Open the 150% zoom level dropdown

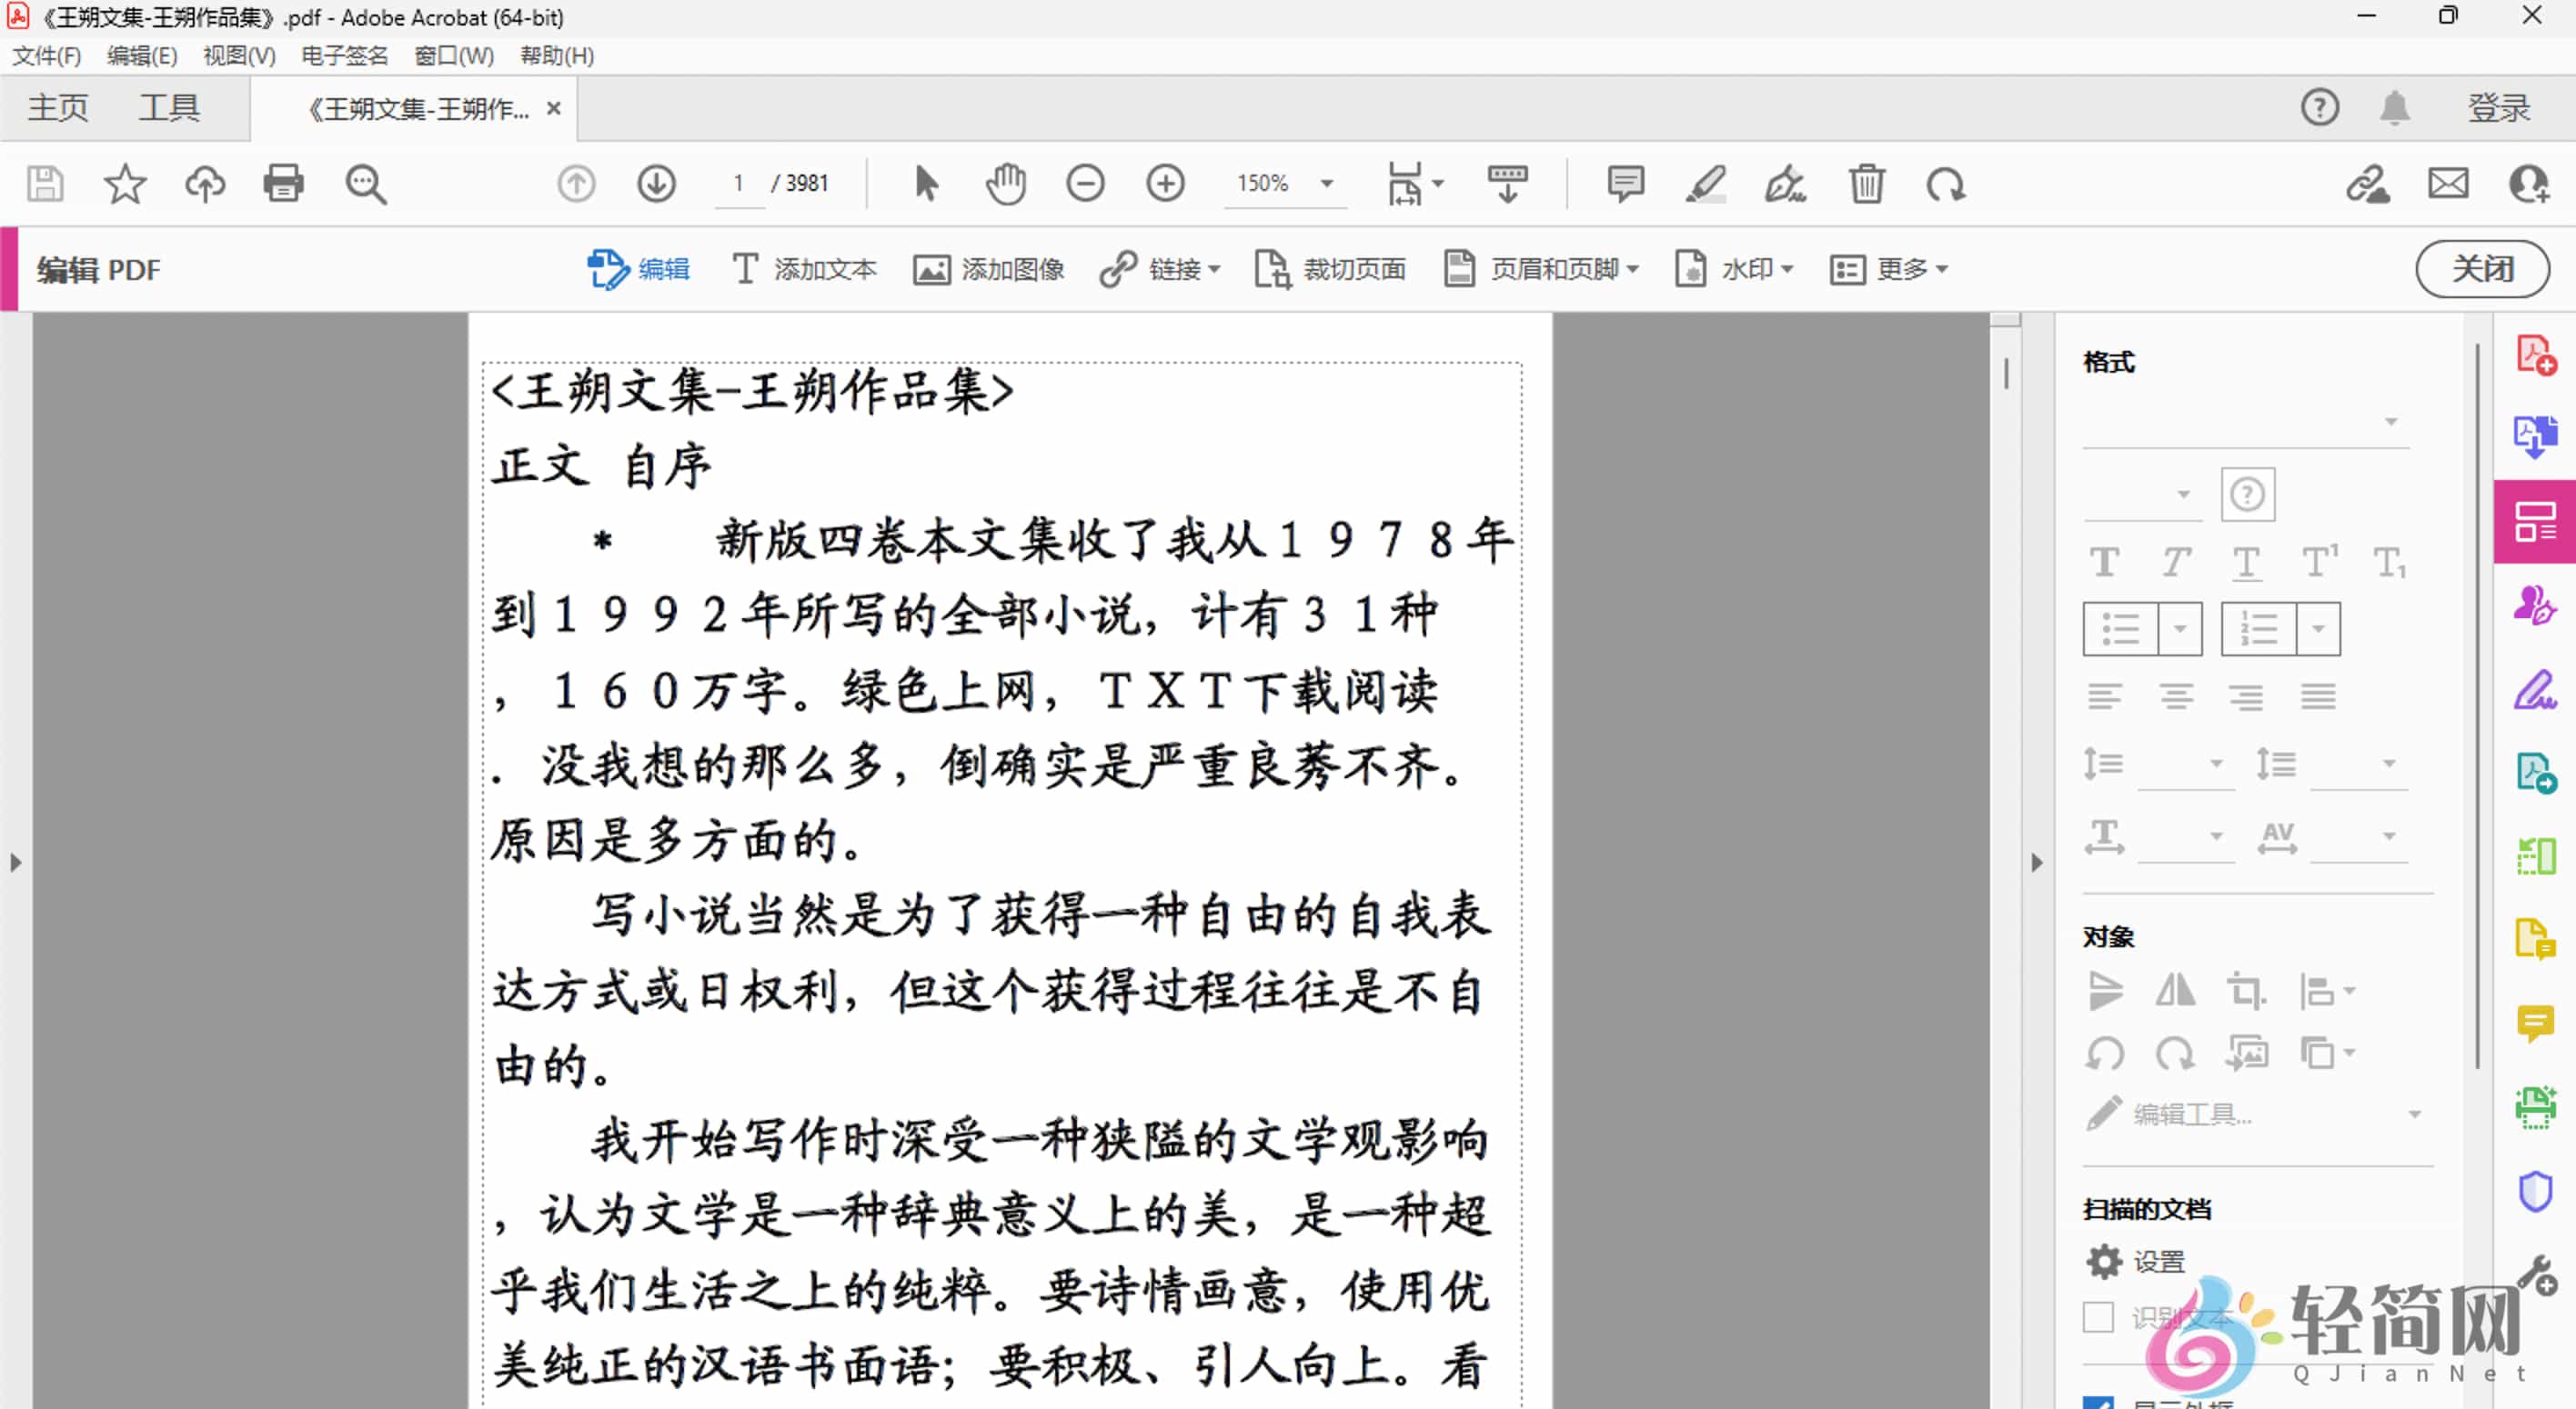pyautogui.click(x=1327, y=184)
